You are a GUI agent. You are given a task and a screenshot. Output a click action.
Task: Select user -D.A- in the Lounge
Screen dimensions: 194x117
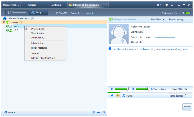[16, 30]
